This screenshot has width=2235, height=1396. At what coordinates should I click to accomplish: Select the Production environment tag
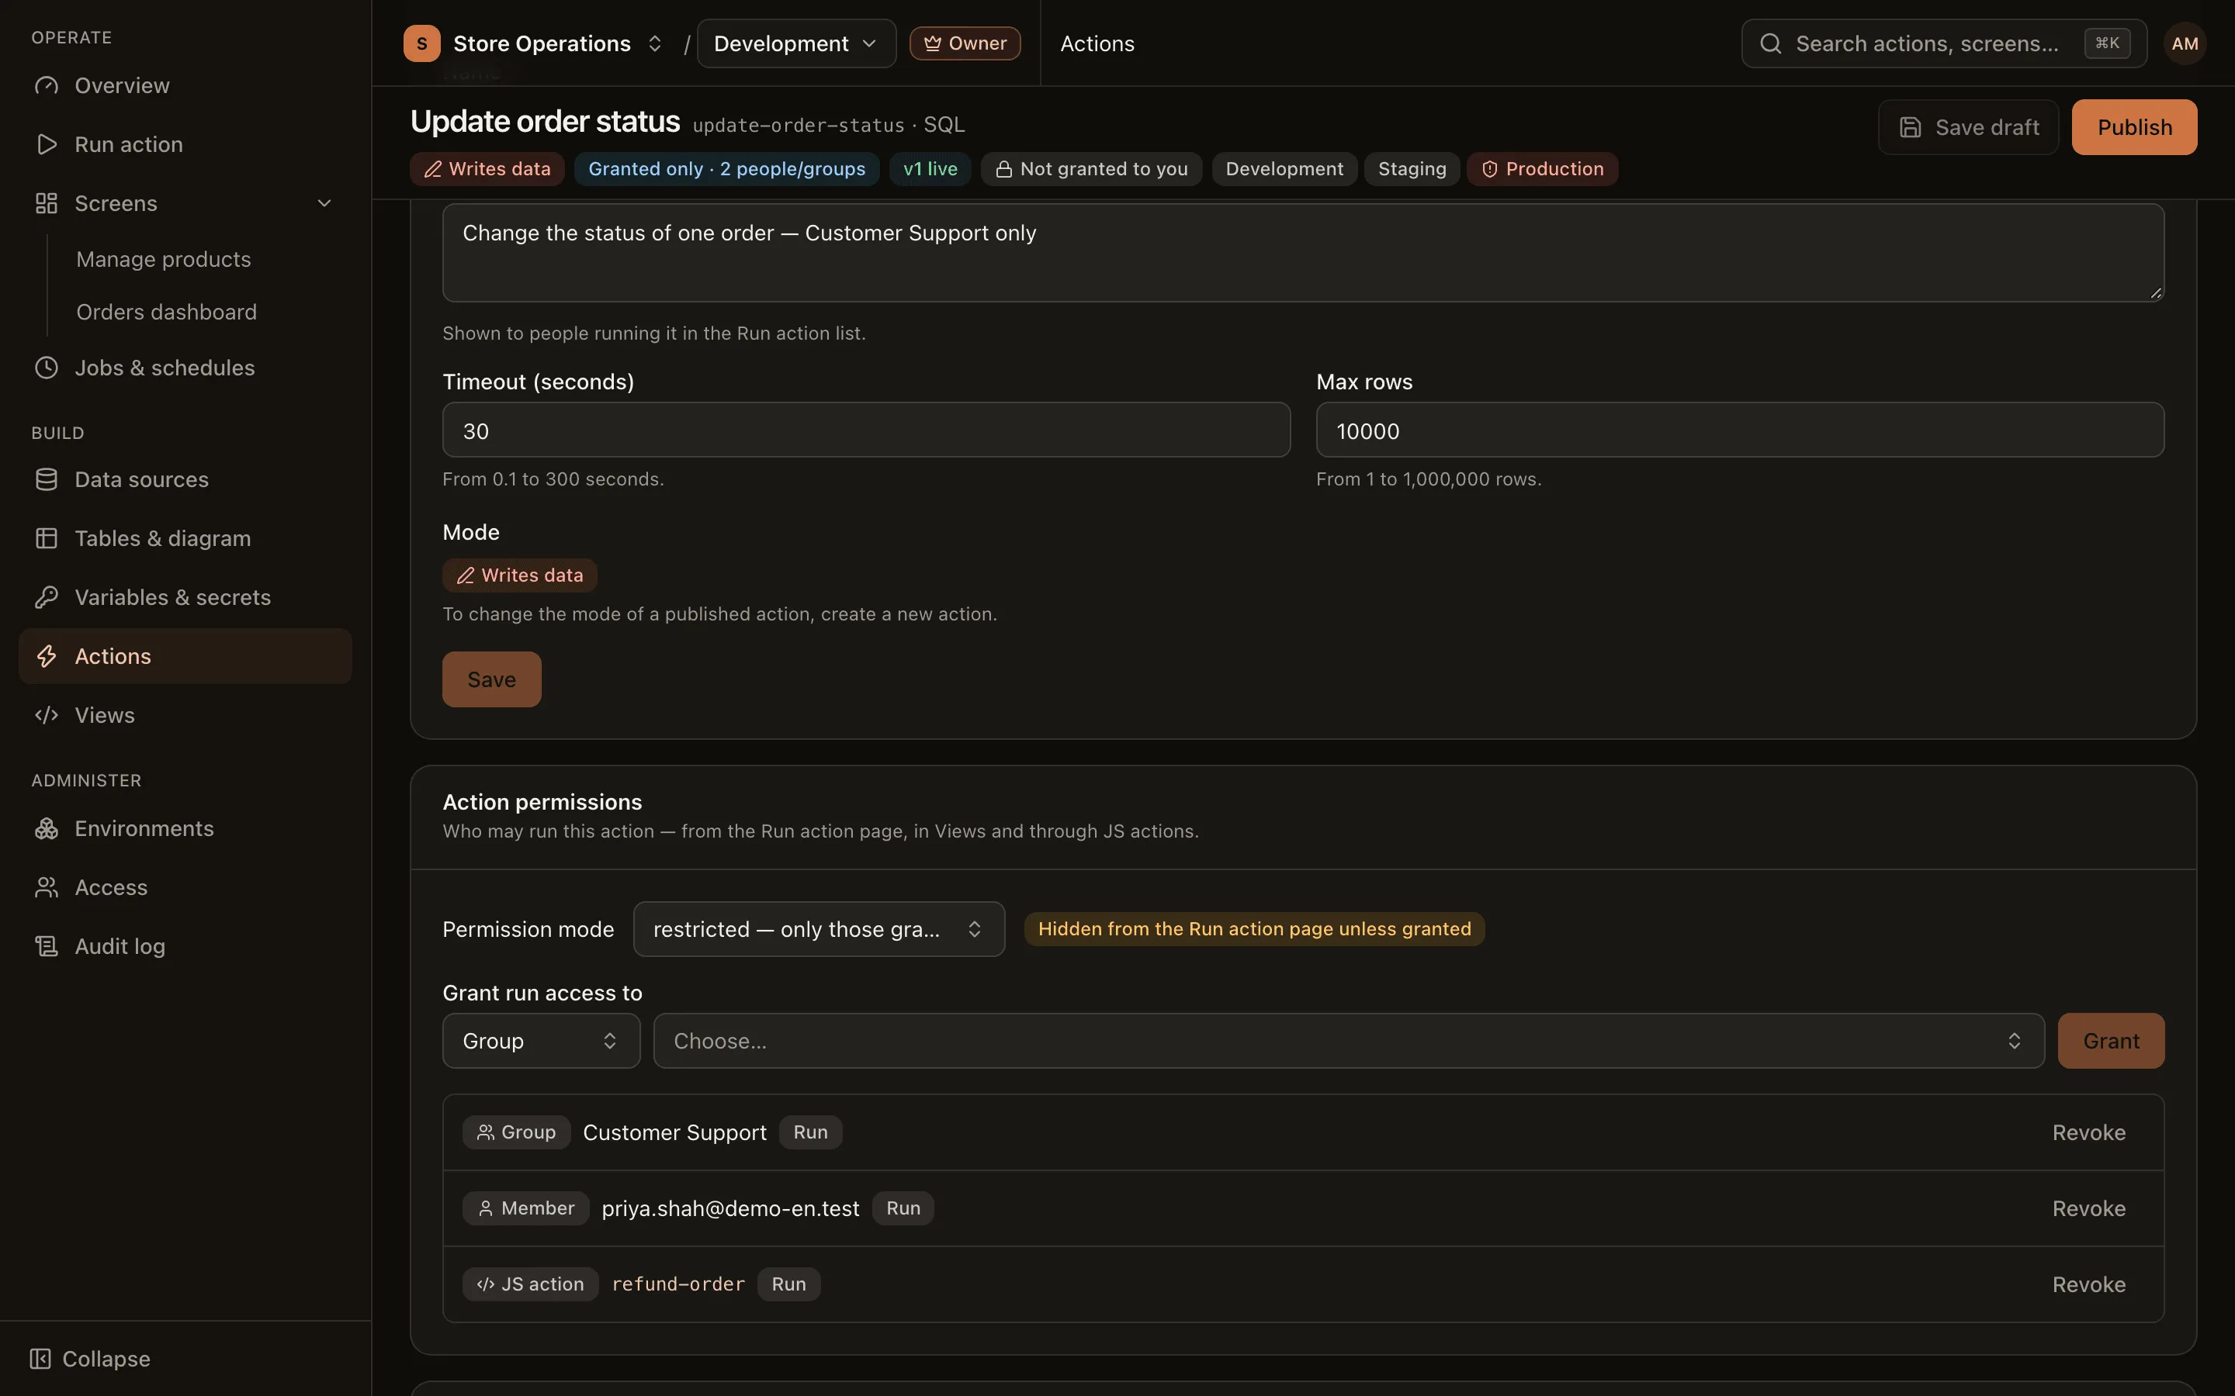pos(1542,169)
